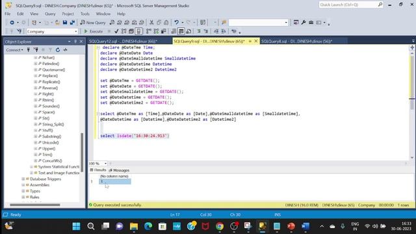
Task: Click the Activity Monitor icon in Object Explorer
Action: pos(65,50)
